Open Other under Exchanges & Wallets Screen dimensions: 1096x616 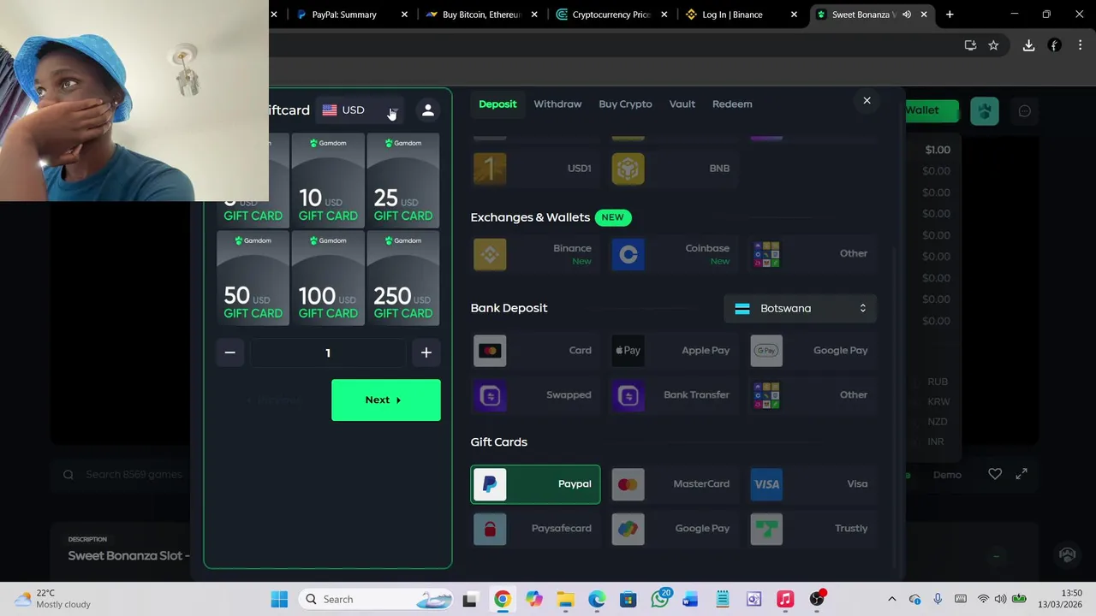click(x=813, y=254)
